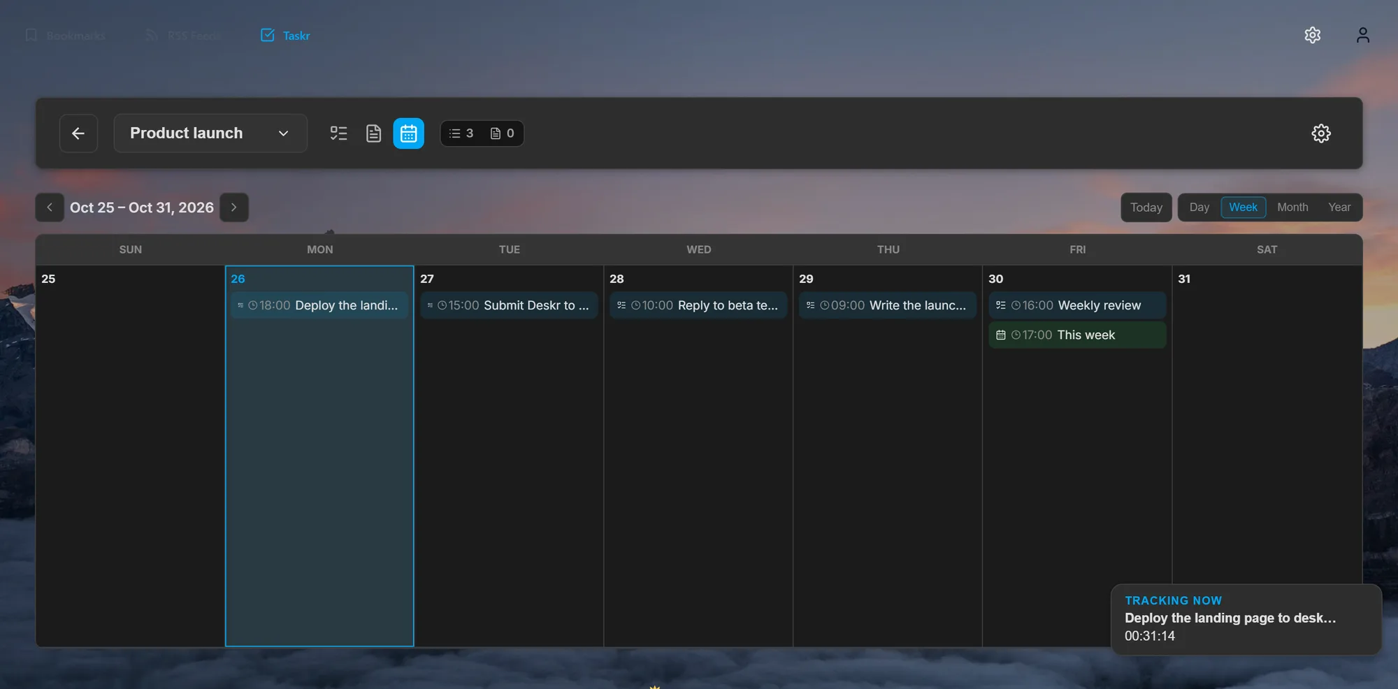Switch calendar to Month view
Screen dimensions: 1398x689
pyautogui.click(x=1292, y=208)
